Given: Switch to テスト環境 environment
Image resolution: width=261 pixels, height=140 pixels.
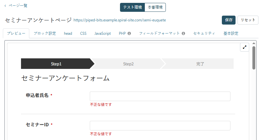Looking at the screenshot, I should click(132, 7).
